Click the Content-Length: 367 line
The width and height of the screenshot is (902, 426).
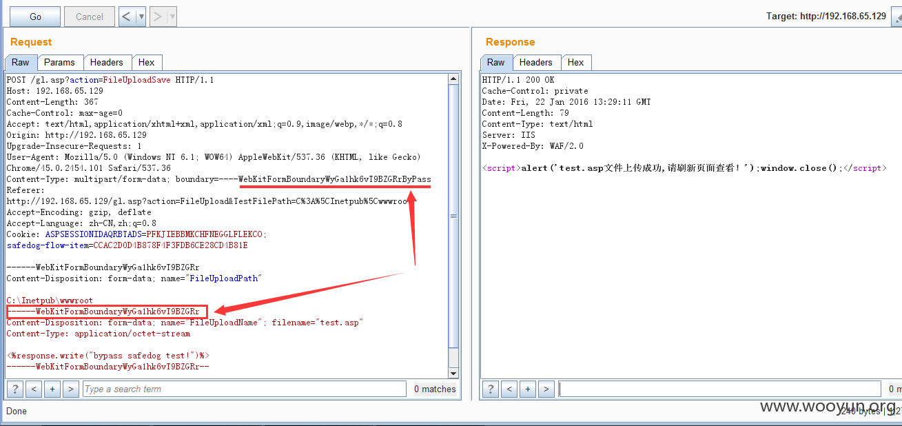pos(52,102)
